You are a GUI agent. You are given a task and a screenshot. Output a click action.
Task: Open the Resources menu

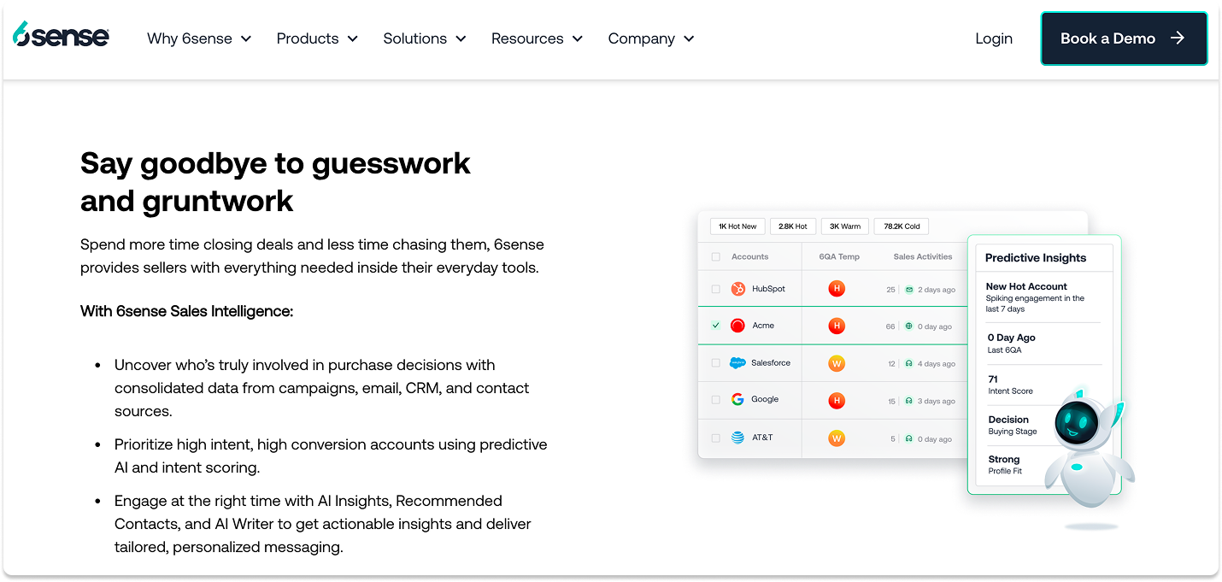537,38
